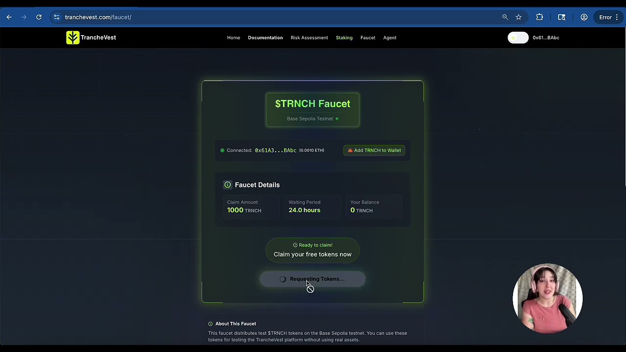Open the Risk Assessment nav item

click(x=309, y=38)
